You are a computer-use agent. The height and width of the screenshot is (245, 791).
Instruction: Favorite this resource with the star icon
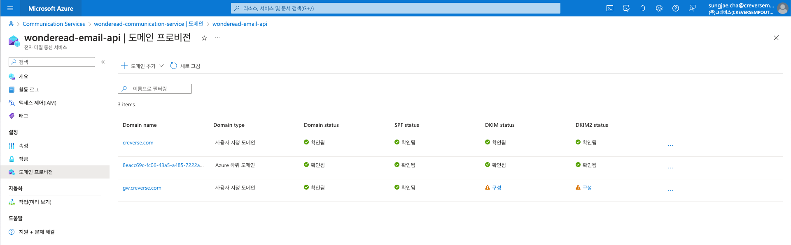(x=204, y=38)
